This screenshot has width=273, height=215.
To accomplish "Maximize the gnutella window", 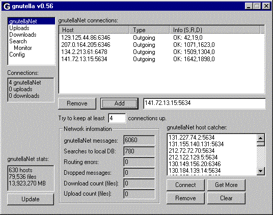I will [x=257, y=6].
